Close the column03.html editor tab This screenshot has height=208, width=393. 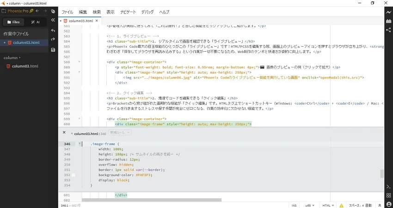pos(97,21)
